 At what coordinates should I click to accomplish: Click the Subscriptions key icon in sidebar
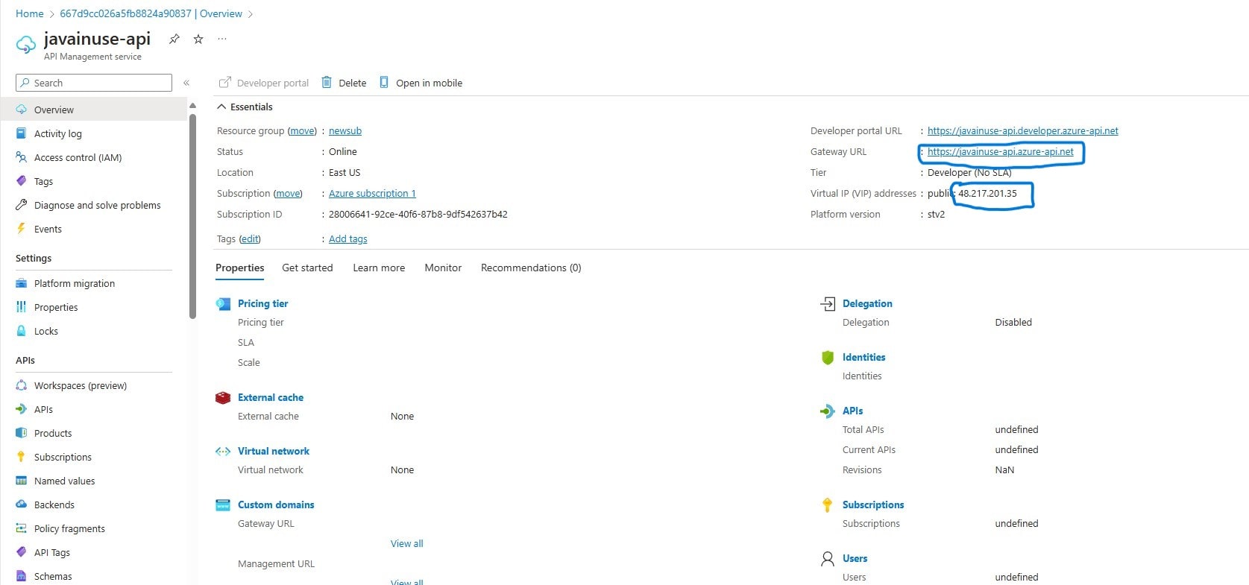pyautogui.click(x=22, y=457)
